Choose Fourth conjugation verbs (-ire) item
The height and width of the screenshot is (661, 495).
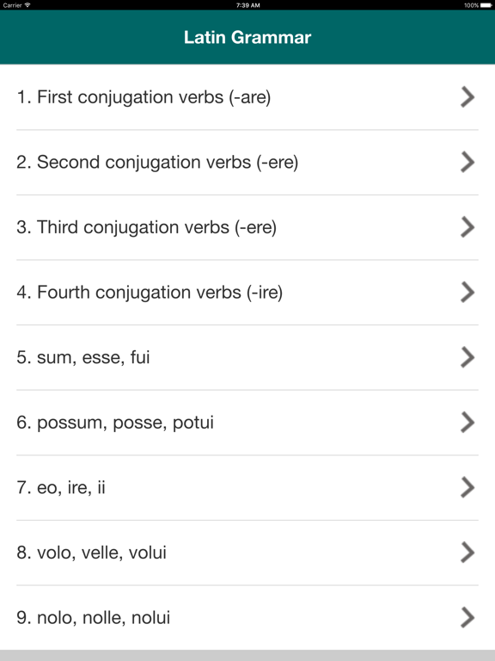point(247,293)
